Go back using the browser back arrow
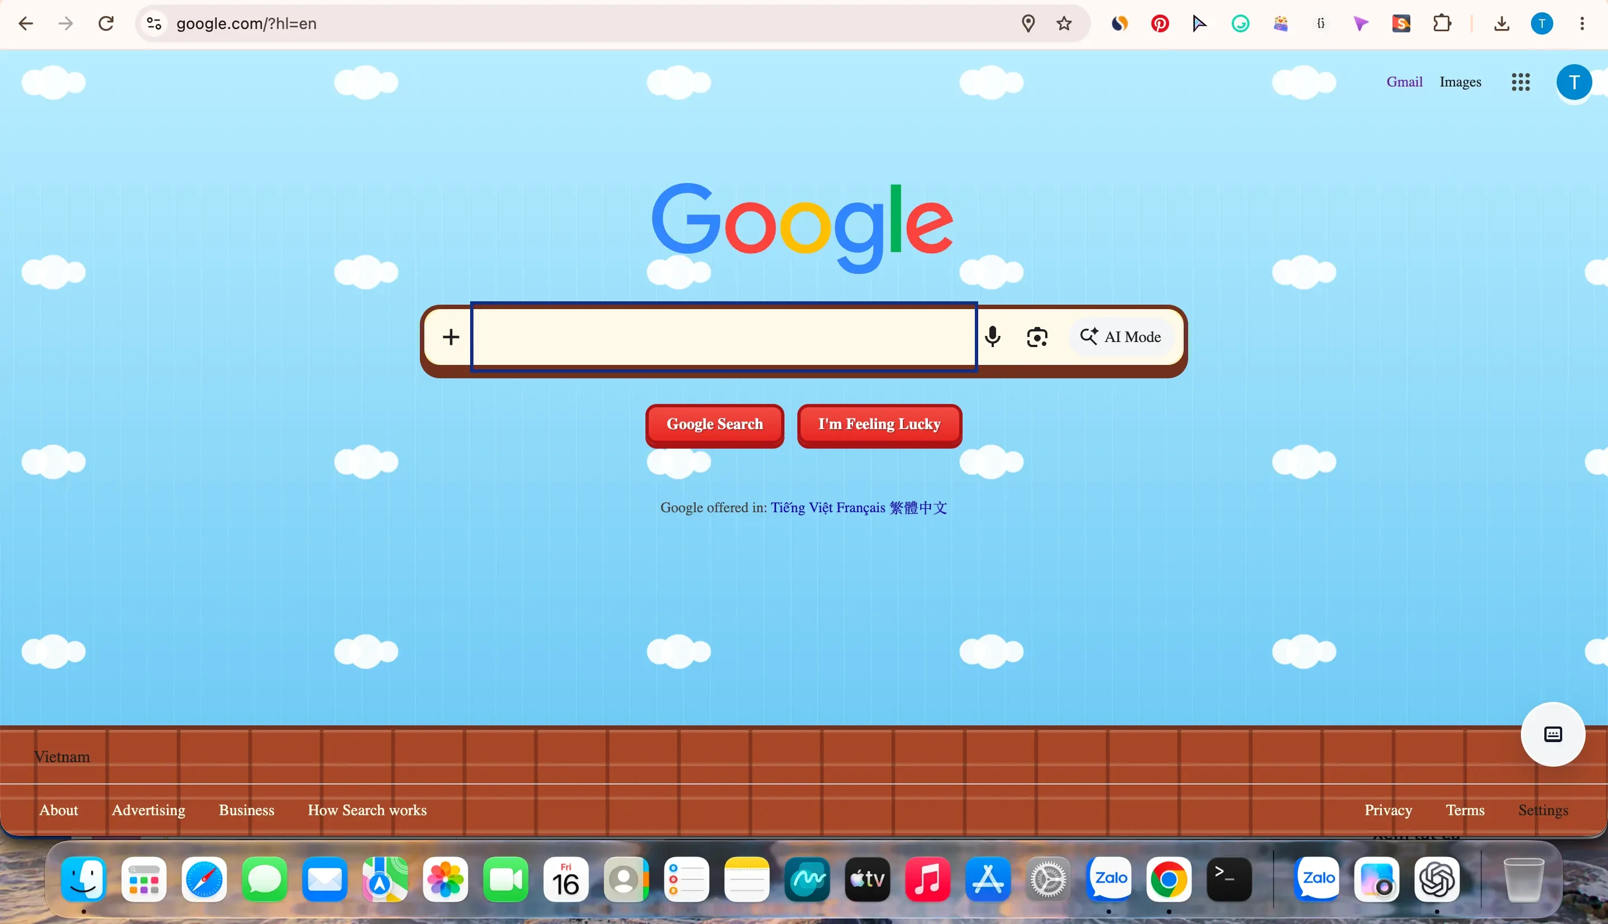This screenshot has width=1608, height=924. pyautogui.click(x=25, y=23)
